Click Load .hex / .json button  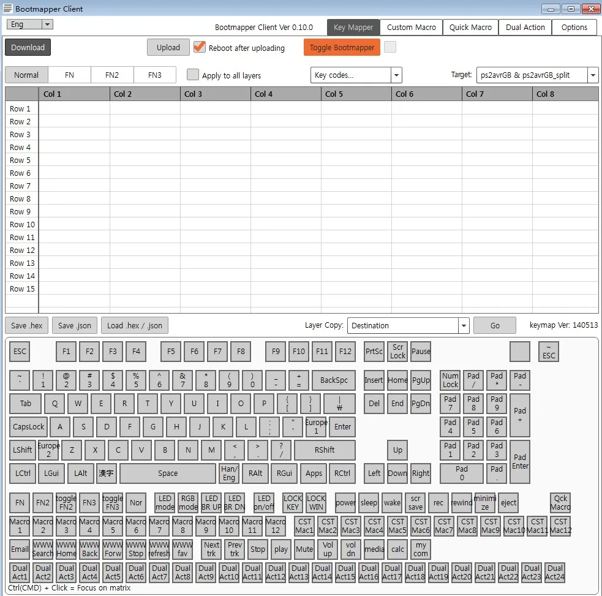134,326
